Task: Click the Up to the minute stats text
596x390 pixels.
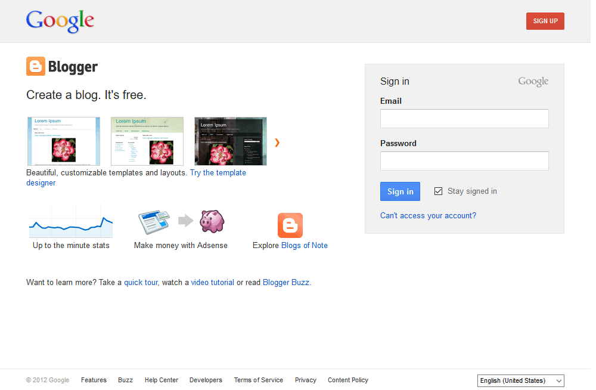Action: pos(71,246)
